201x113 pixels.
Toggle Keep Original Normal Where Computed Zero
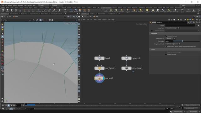tap(166, 46)
